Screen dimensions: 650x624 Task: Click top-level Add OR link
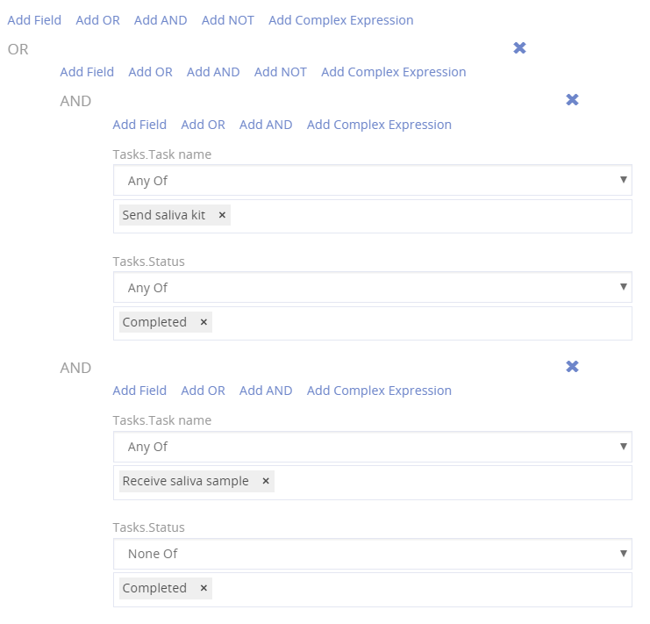(98, 20)
